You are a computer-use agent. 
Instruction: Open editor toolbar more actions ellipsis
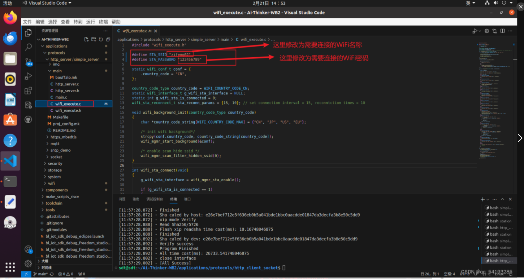point(510,31)
